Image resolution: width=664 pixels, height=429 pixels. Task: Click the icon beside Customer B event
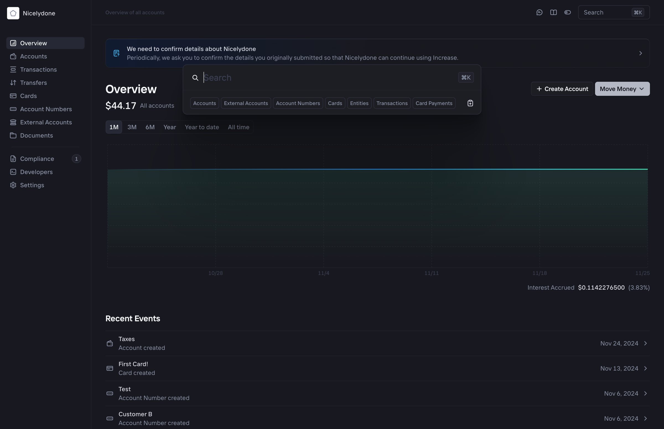coord(110,418)
